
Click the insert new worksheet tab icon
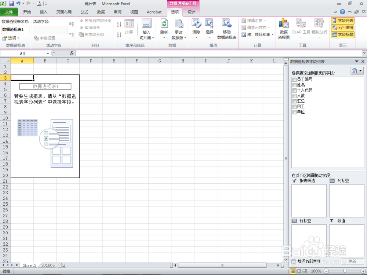(63, 265)
